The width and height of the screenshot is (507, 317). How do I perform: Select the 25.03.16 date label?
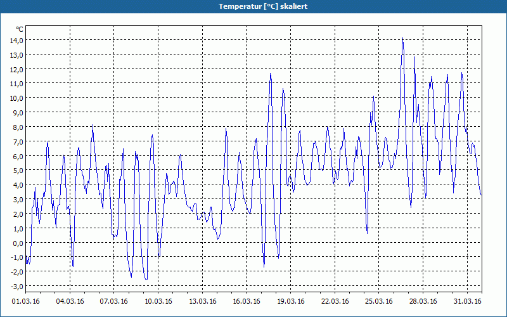tap(379, 301)
